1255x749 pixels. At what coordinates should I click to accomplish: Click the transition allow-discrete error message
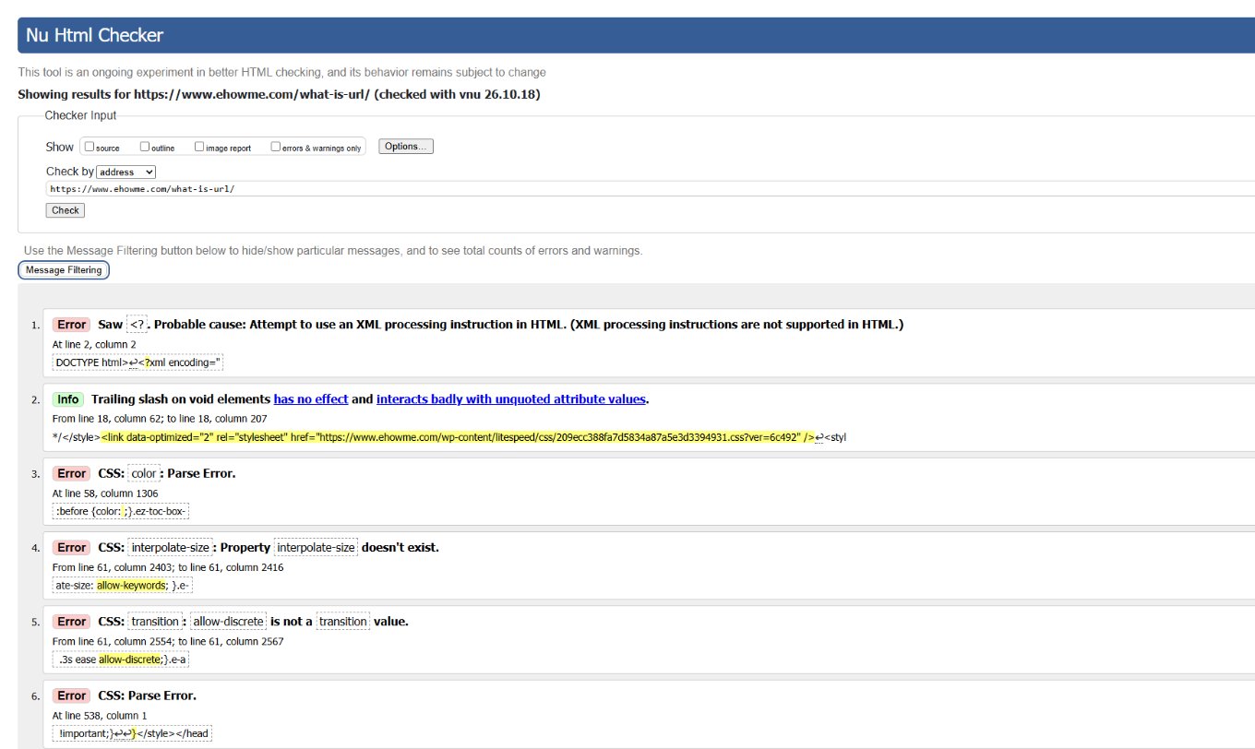253,622
